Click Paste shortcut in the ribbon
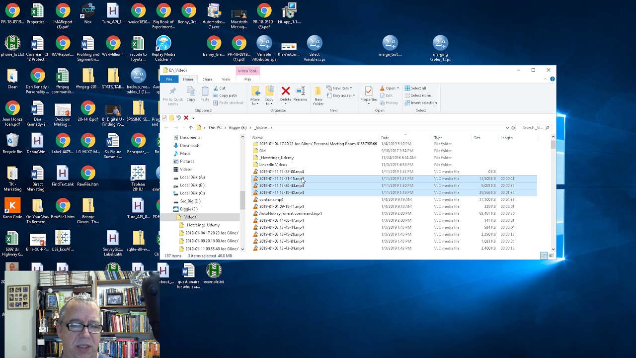 [228, 102]
